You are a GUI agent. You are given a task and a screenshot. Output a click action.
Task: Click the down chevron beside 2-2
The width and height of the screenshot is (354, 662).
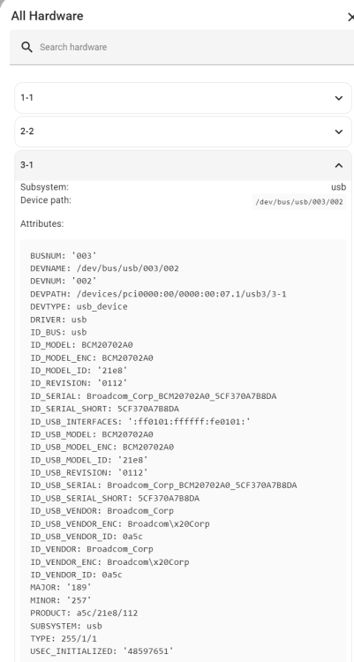(x=338, y=132)
